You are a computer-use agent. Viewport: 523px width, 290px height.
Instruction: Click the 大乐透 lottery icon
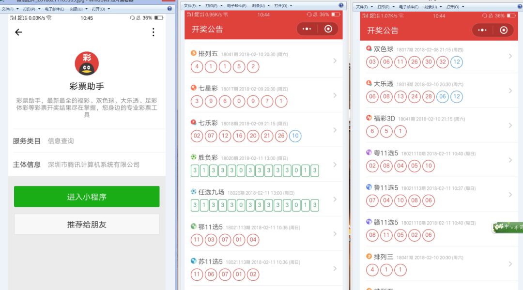(369, 83)
